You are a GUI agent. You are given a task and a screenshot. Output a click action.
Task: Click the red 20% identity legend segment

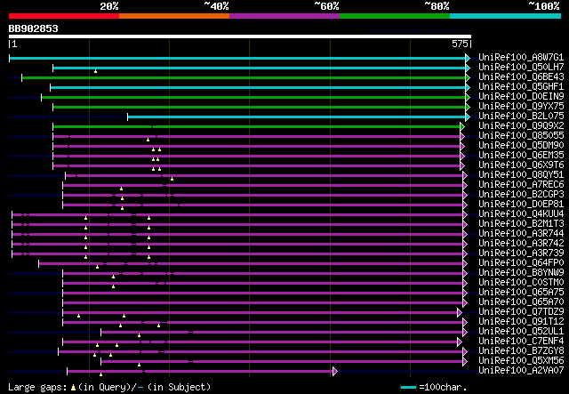[x=64, y=16]
